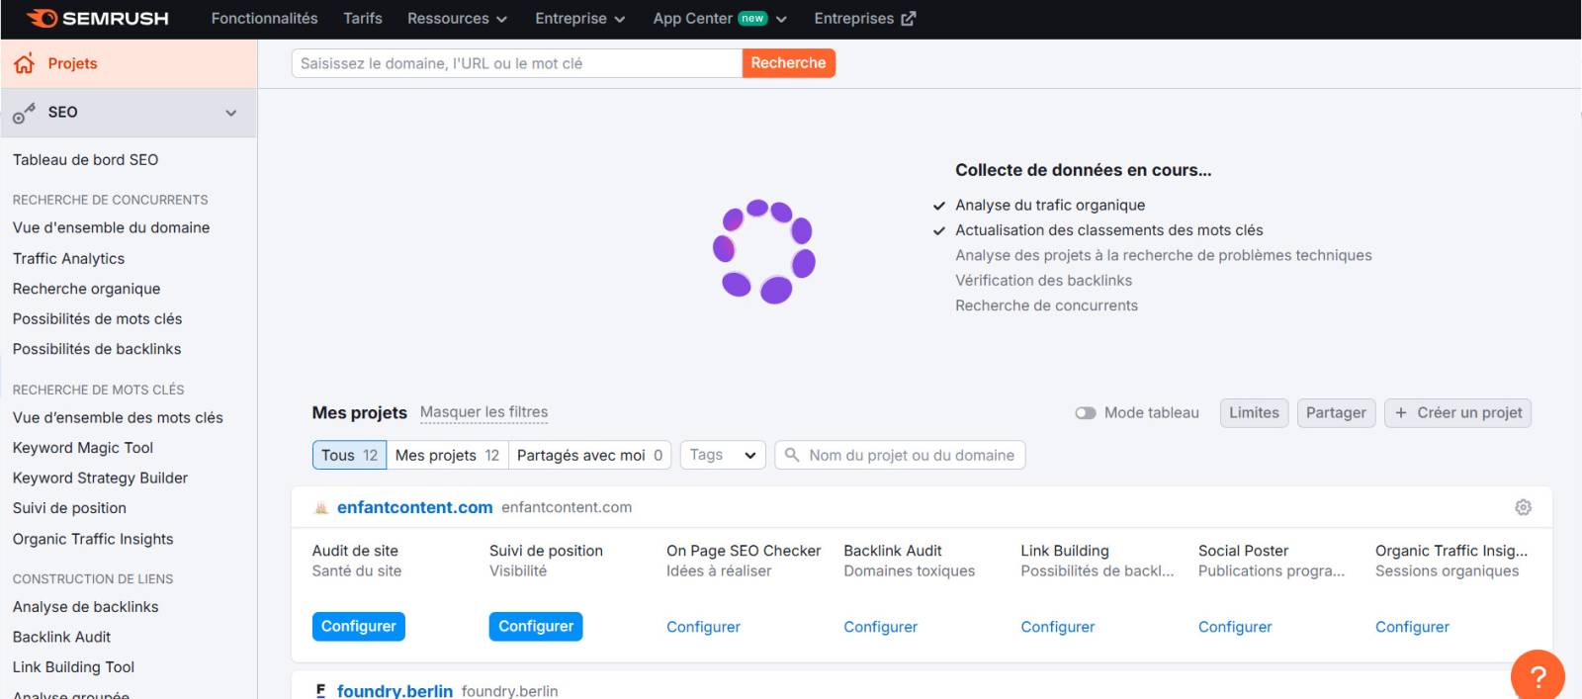1582x699 pixels.
Task: Select the Partagés avec moi tab
Action: pyautogui.click(x=589, y=455)
